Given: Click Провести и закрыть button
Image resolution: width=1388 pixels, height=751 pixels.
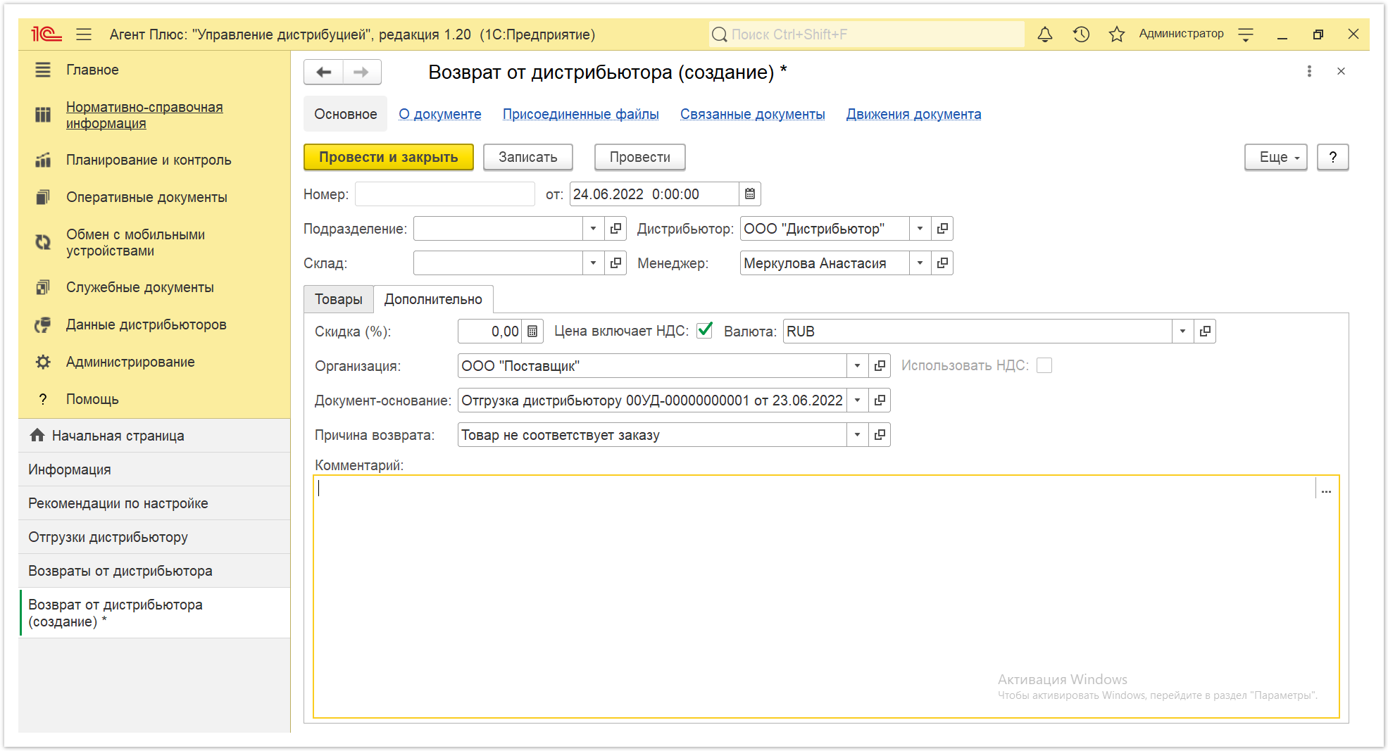Looking at the screenshot, I should point(388,157).
